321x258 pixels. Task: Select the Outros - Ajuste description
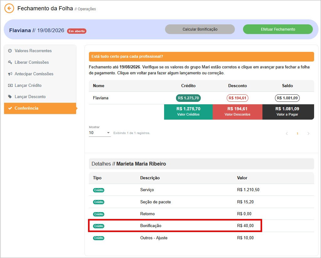point(154,238)
